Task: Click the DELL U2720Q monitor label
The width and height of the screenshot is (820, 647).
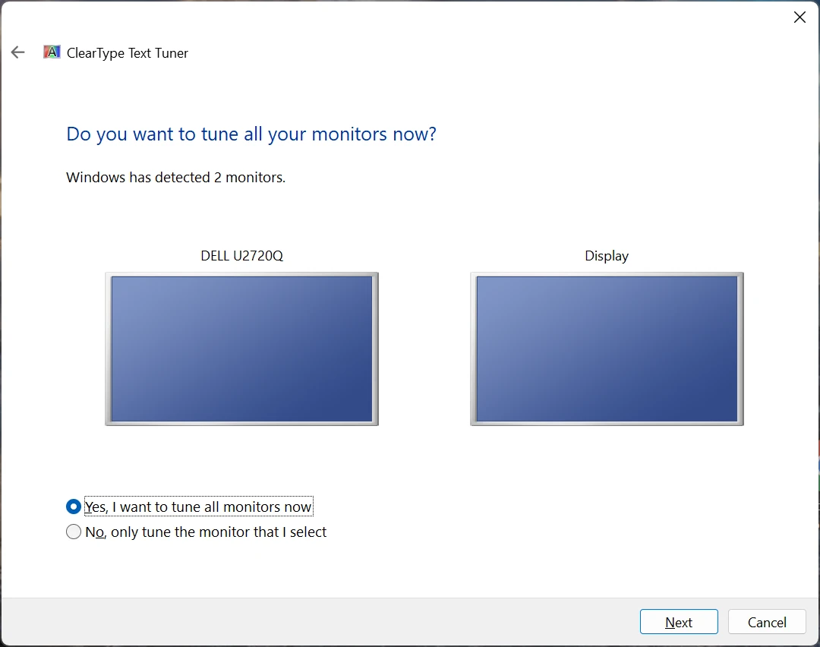Action: [241, 256]
